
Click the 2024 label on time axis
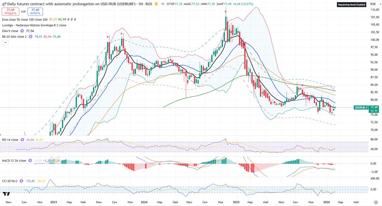tap(144, 202)
